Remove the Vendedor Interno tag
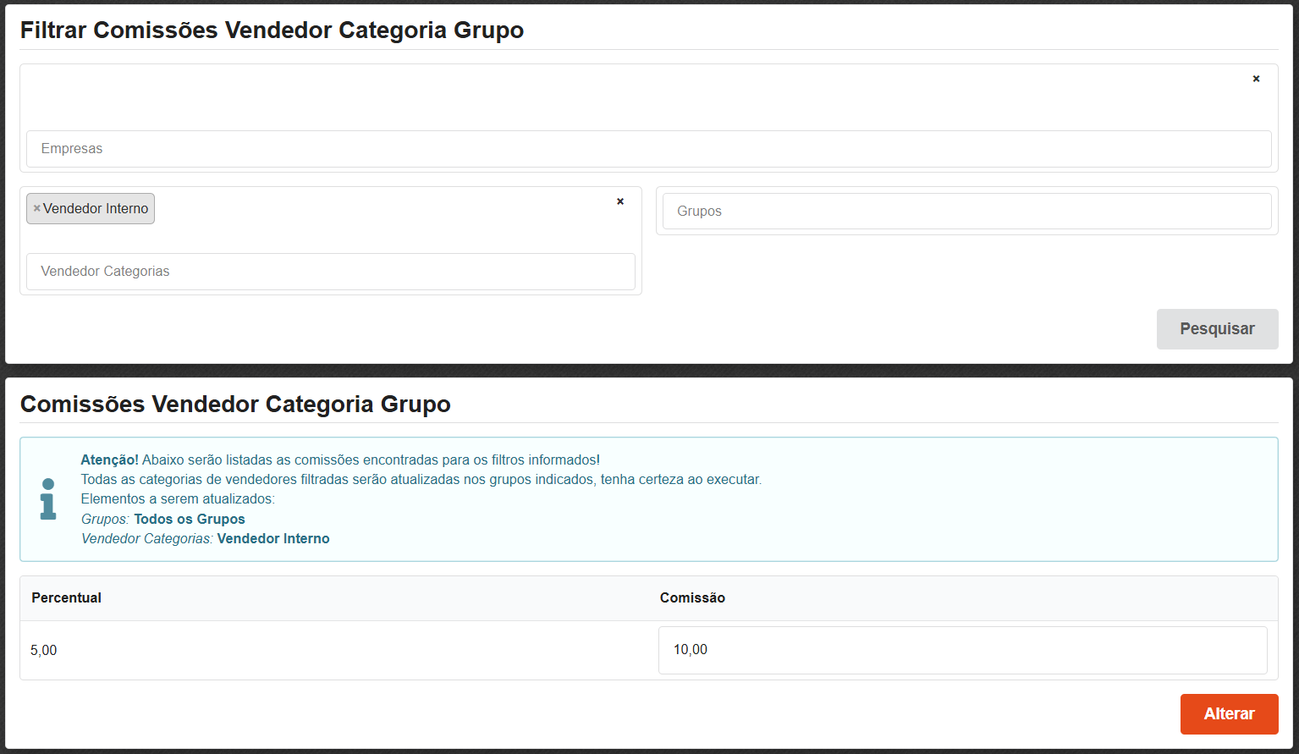The width and height of the screenshot is (1299, 754). [x=36, y=209]
